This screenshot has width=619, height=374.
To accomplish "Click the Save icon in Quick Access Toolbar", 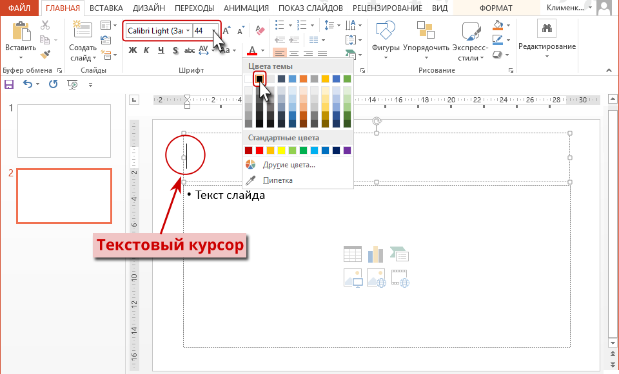I will click(x=8, y=84).
